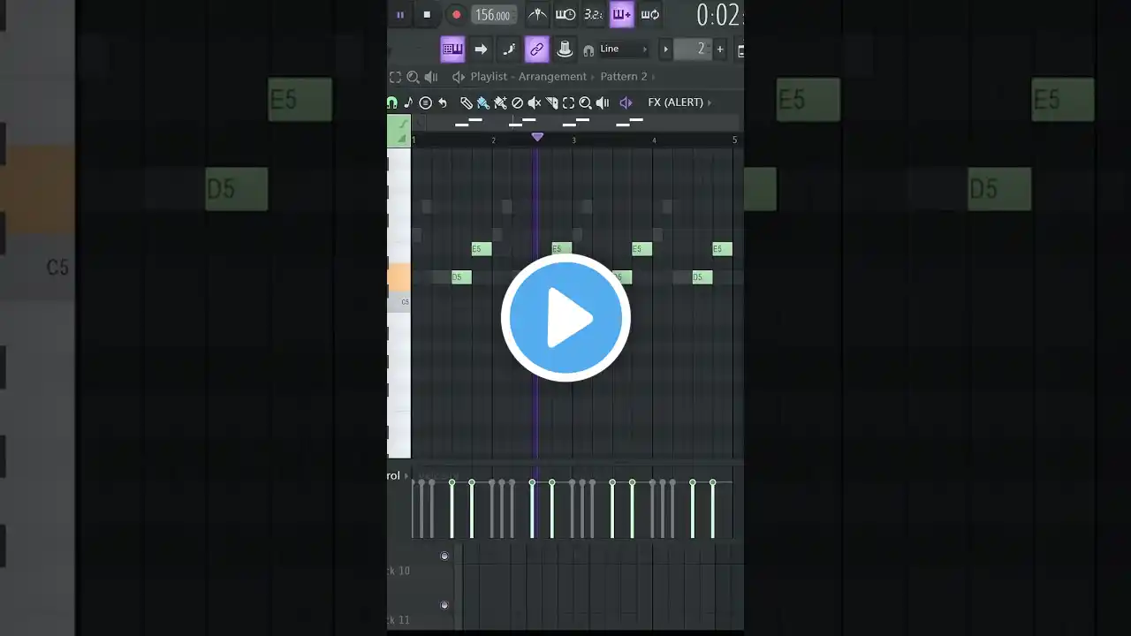
Task: Pause playback in the transport bar
Action: click(400, 14)
